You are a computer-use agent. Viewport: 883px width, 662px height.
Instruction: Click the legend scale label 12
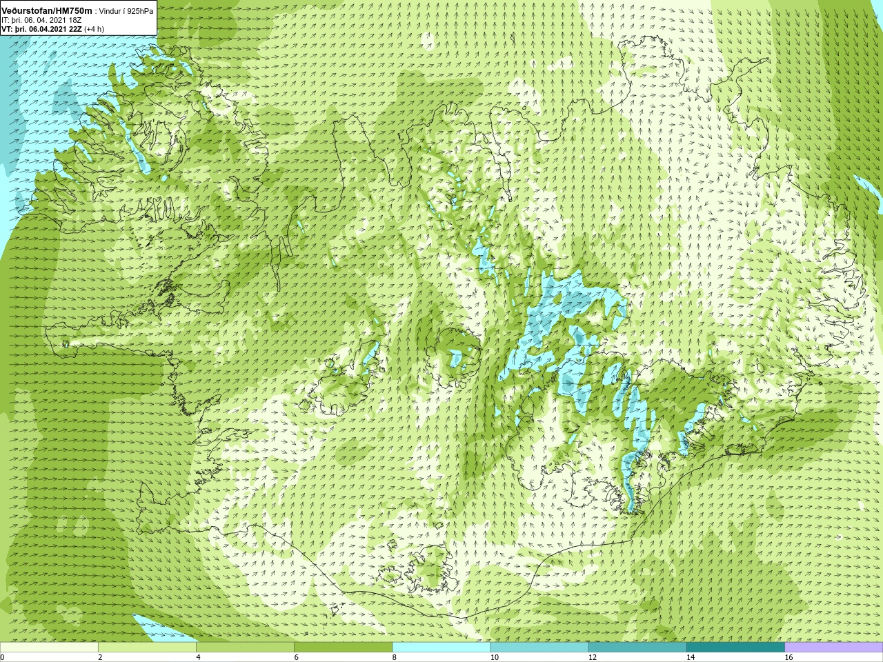pyautogui.click(x=593, y=657)
